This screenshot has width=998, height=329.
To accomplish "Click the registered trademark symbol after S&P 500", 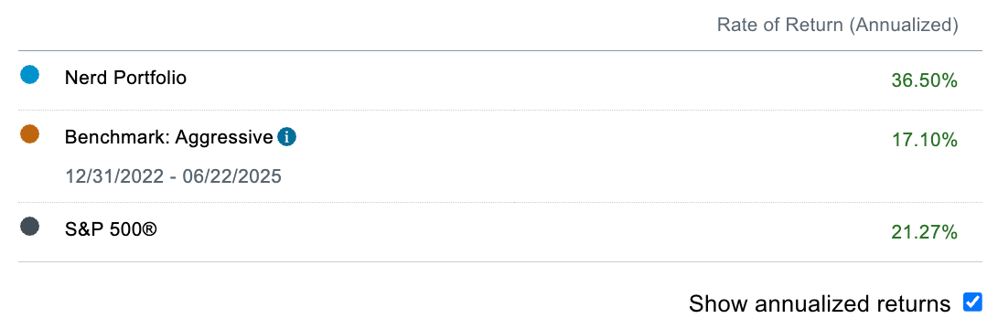I will click(x=148, y=229).
